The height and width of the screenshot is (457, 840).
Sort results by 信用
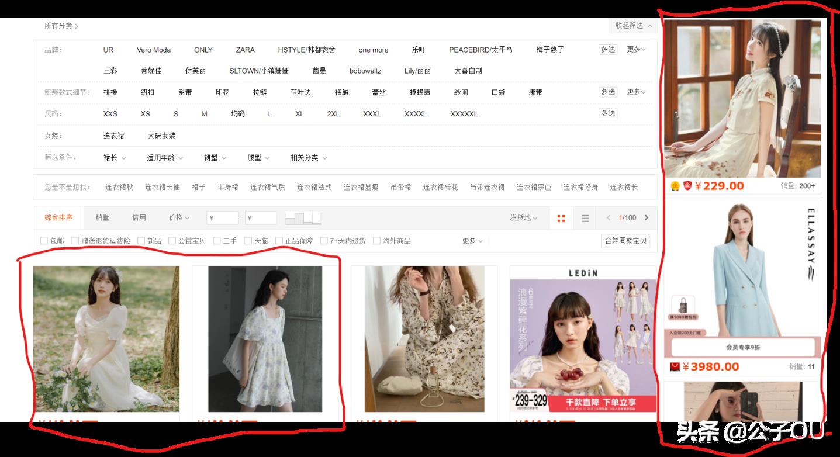tap(139, 217)
